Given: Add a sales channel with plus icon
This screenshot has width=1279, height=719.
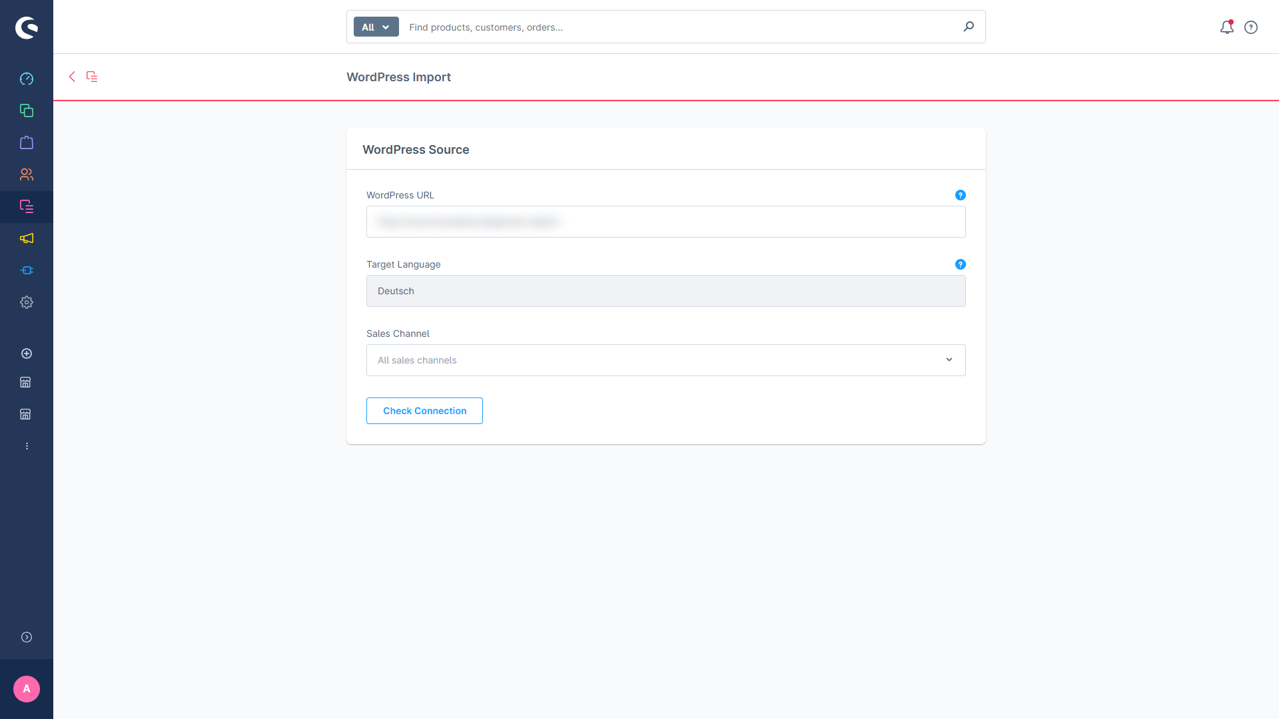Looking at the screenshot, I should point(27,354).
